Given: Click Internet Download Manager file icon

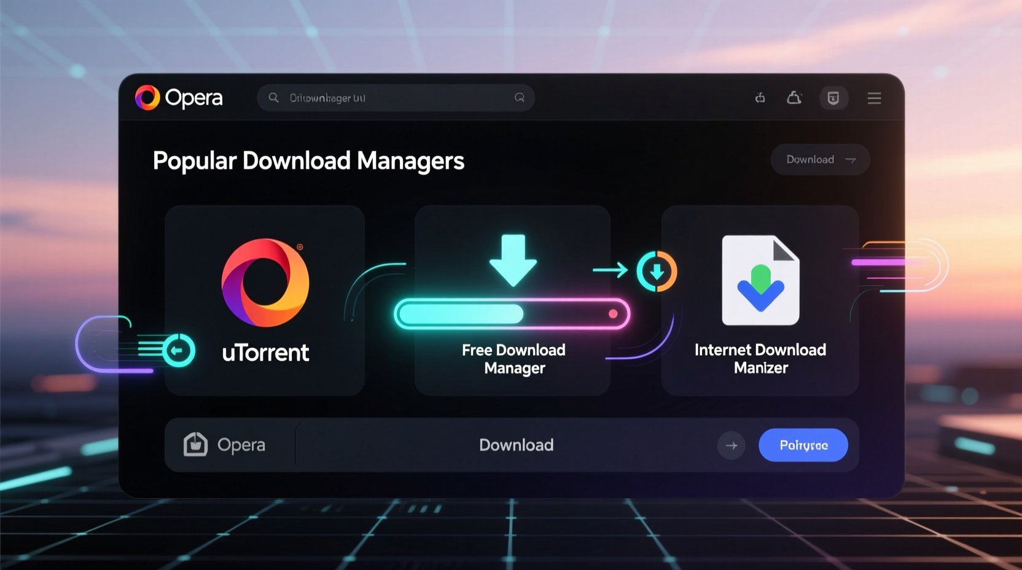Looking at the screenshot, I should 760,280.
